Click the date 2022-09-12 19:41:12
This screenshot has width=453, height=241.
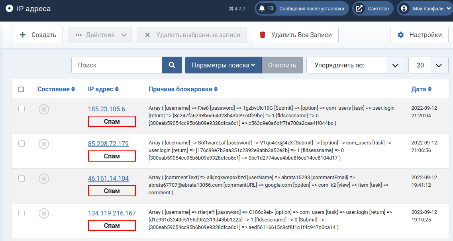424,181
